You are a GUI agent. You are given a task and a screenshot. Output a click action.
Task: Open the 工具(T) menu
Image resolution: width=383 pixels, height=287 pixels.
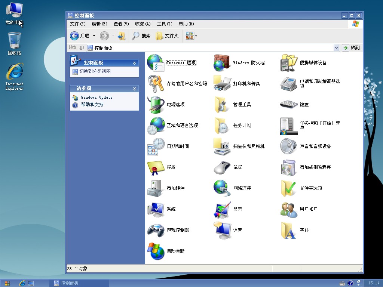[x=164, y=24]
